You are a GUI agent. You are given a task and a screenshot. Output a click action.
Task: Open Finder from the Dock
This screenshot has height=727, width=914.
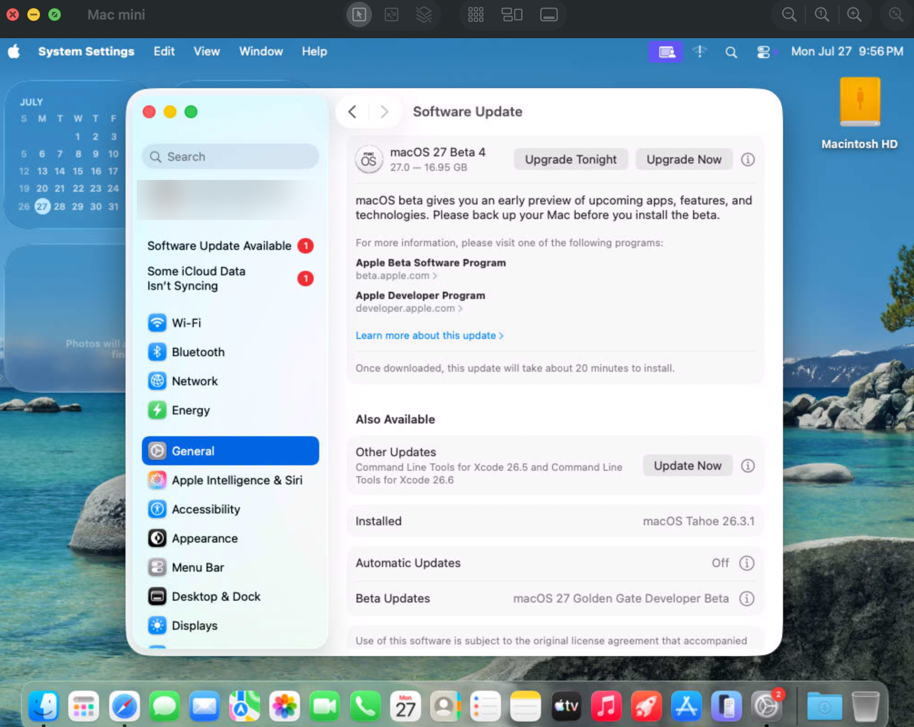tap(44, 706)
